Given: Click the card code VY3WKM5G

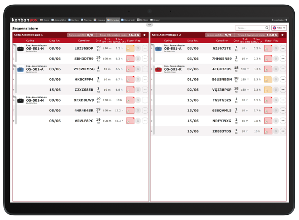Looking at the screenshot, I should coord(84,69).
